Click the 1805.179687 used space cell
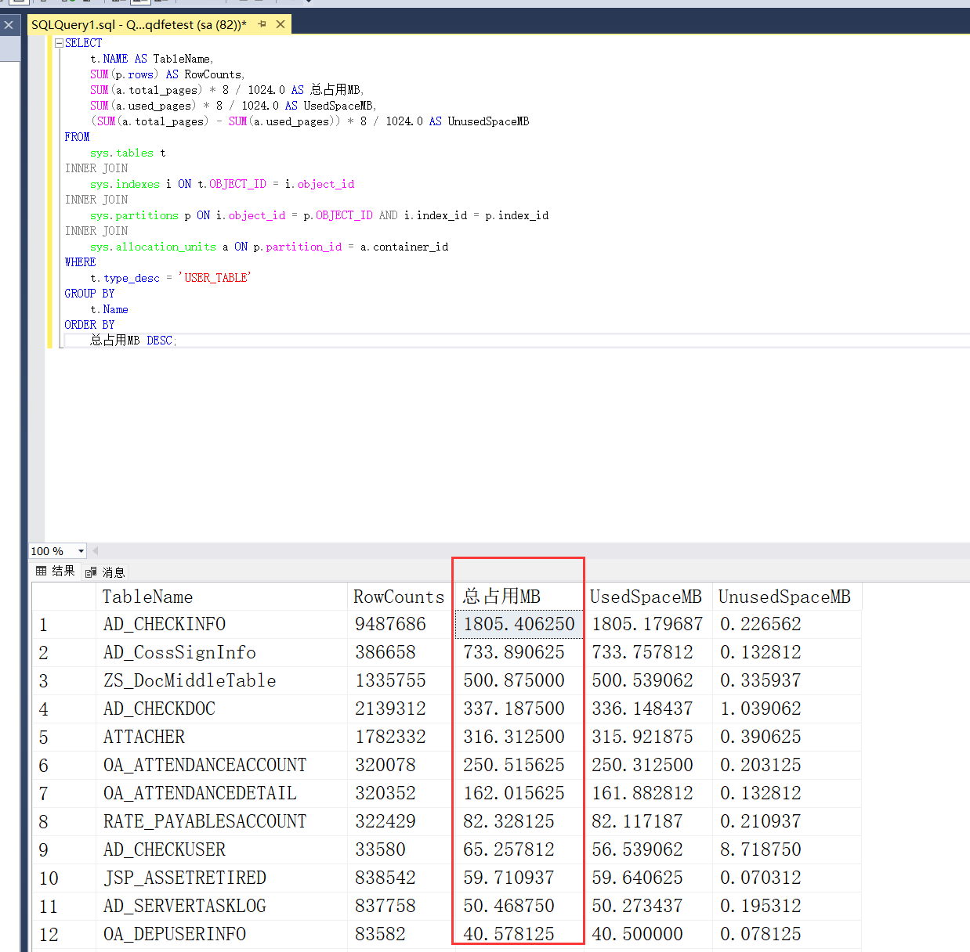The width and height of the screenshot is (970, 952). pos(648,624)
